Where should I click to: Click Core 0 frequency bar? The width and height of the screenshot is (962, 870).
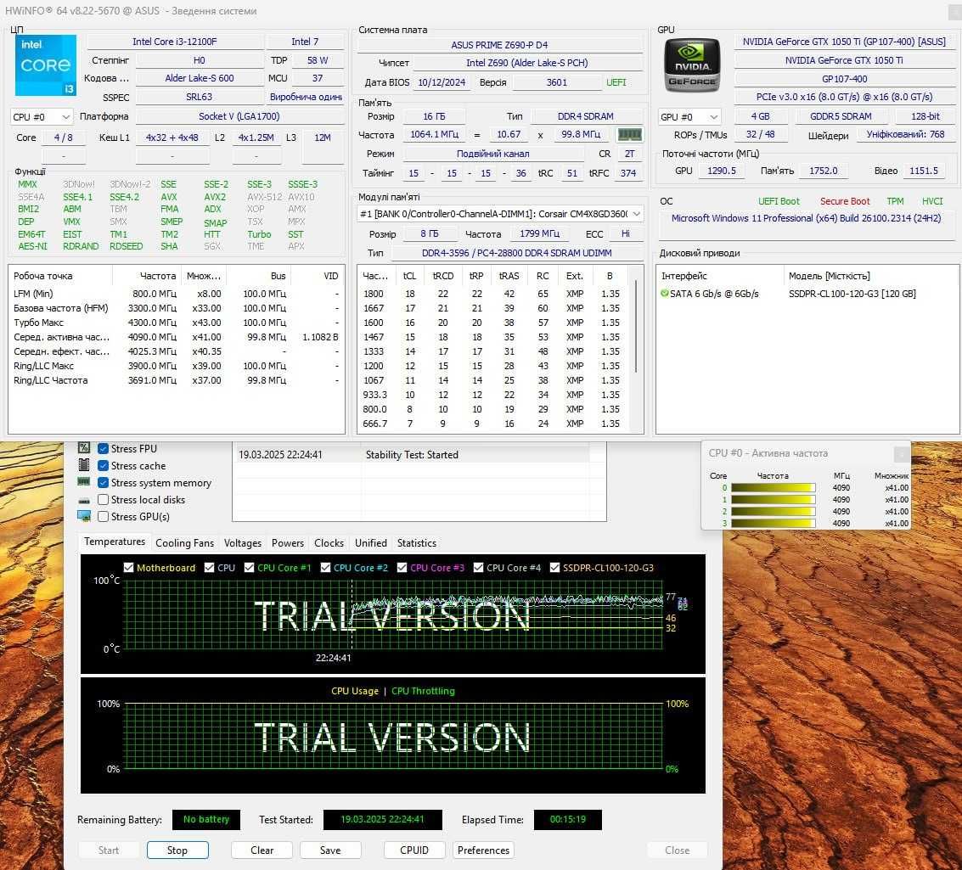pyautogui.click(x=773, y=488)
